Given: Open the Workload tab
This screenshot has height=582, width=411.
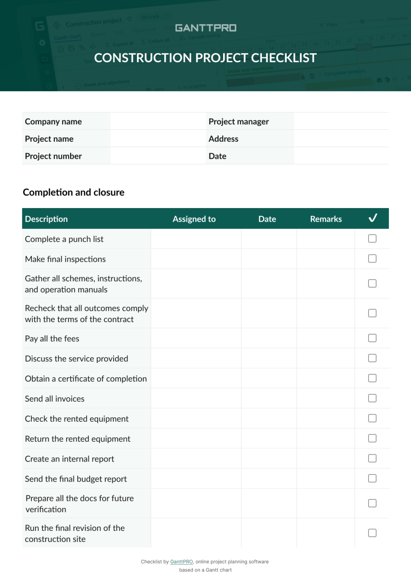Looking at the screenshot, I should [145, 29].
